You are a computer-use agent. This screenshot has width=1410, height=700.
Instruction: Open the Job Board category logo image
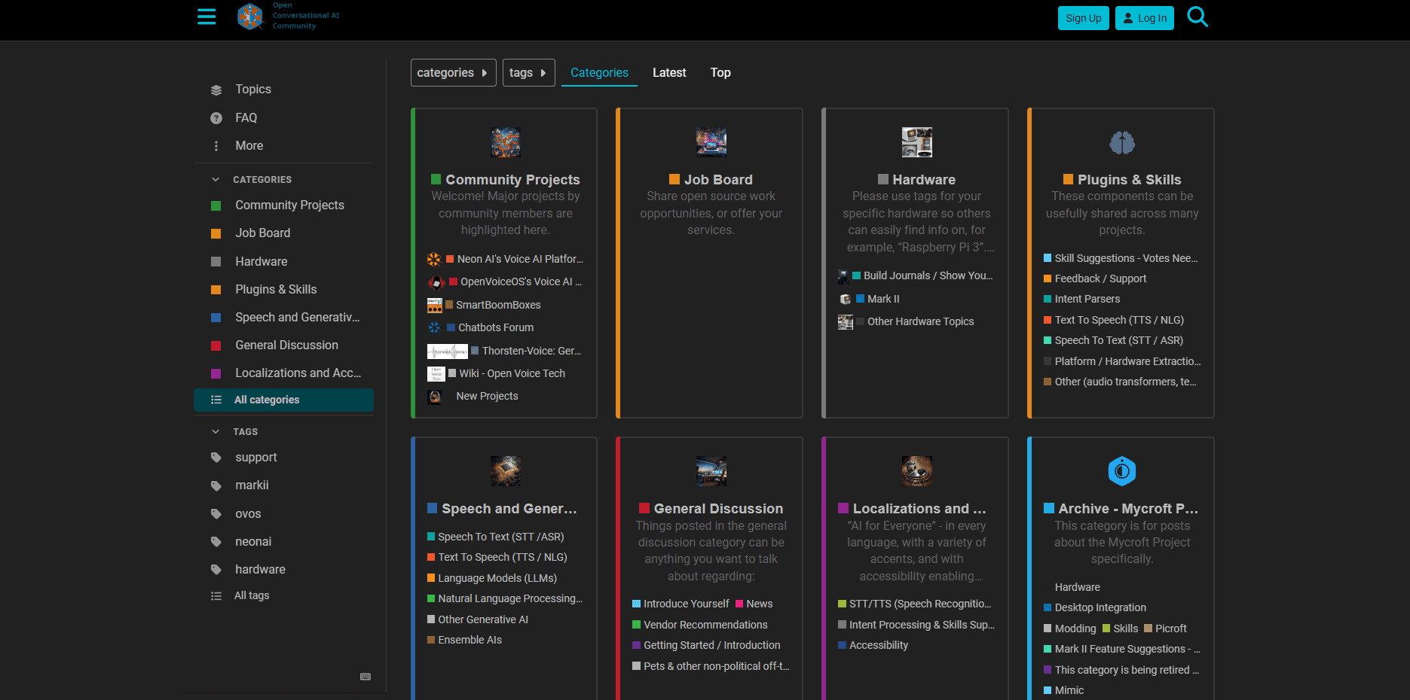[x=711, y=142]
